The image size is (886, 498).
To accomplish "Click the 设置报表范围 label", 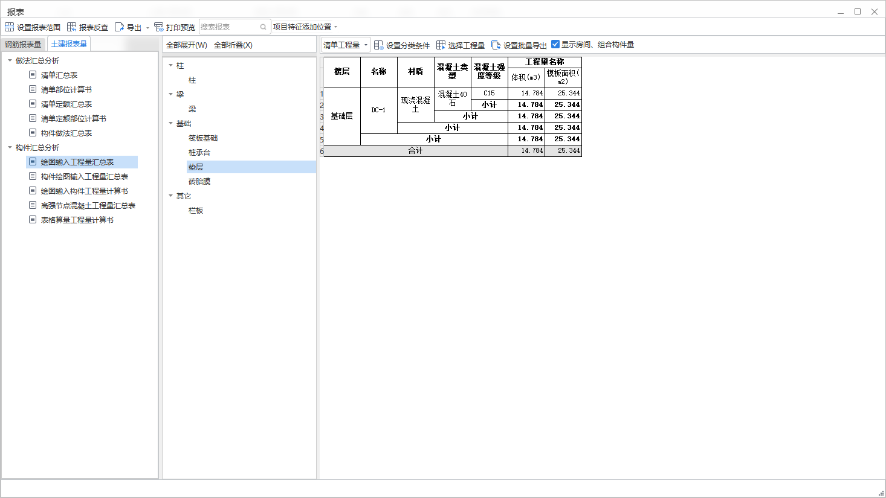I will coord(39,28).
